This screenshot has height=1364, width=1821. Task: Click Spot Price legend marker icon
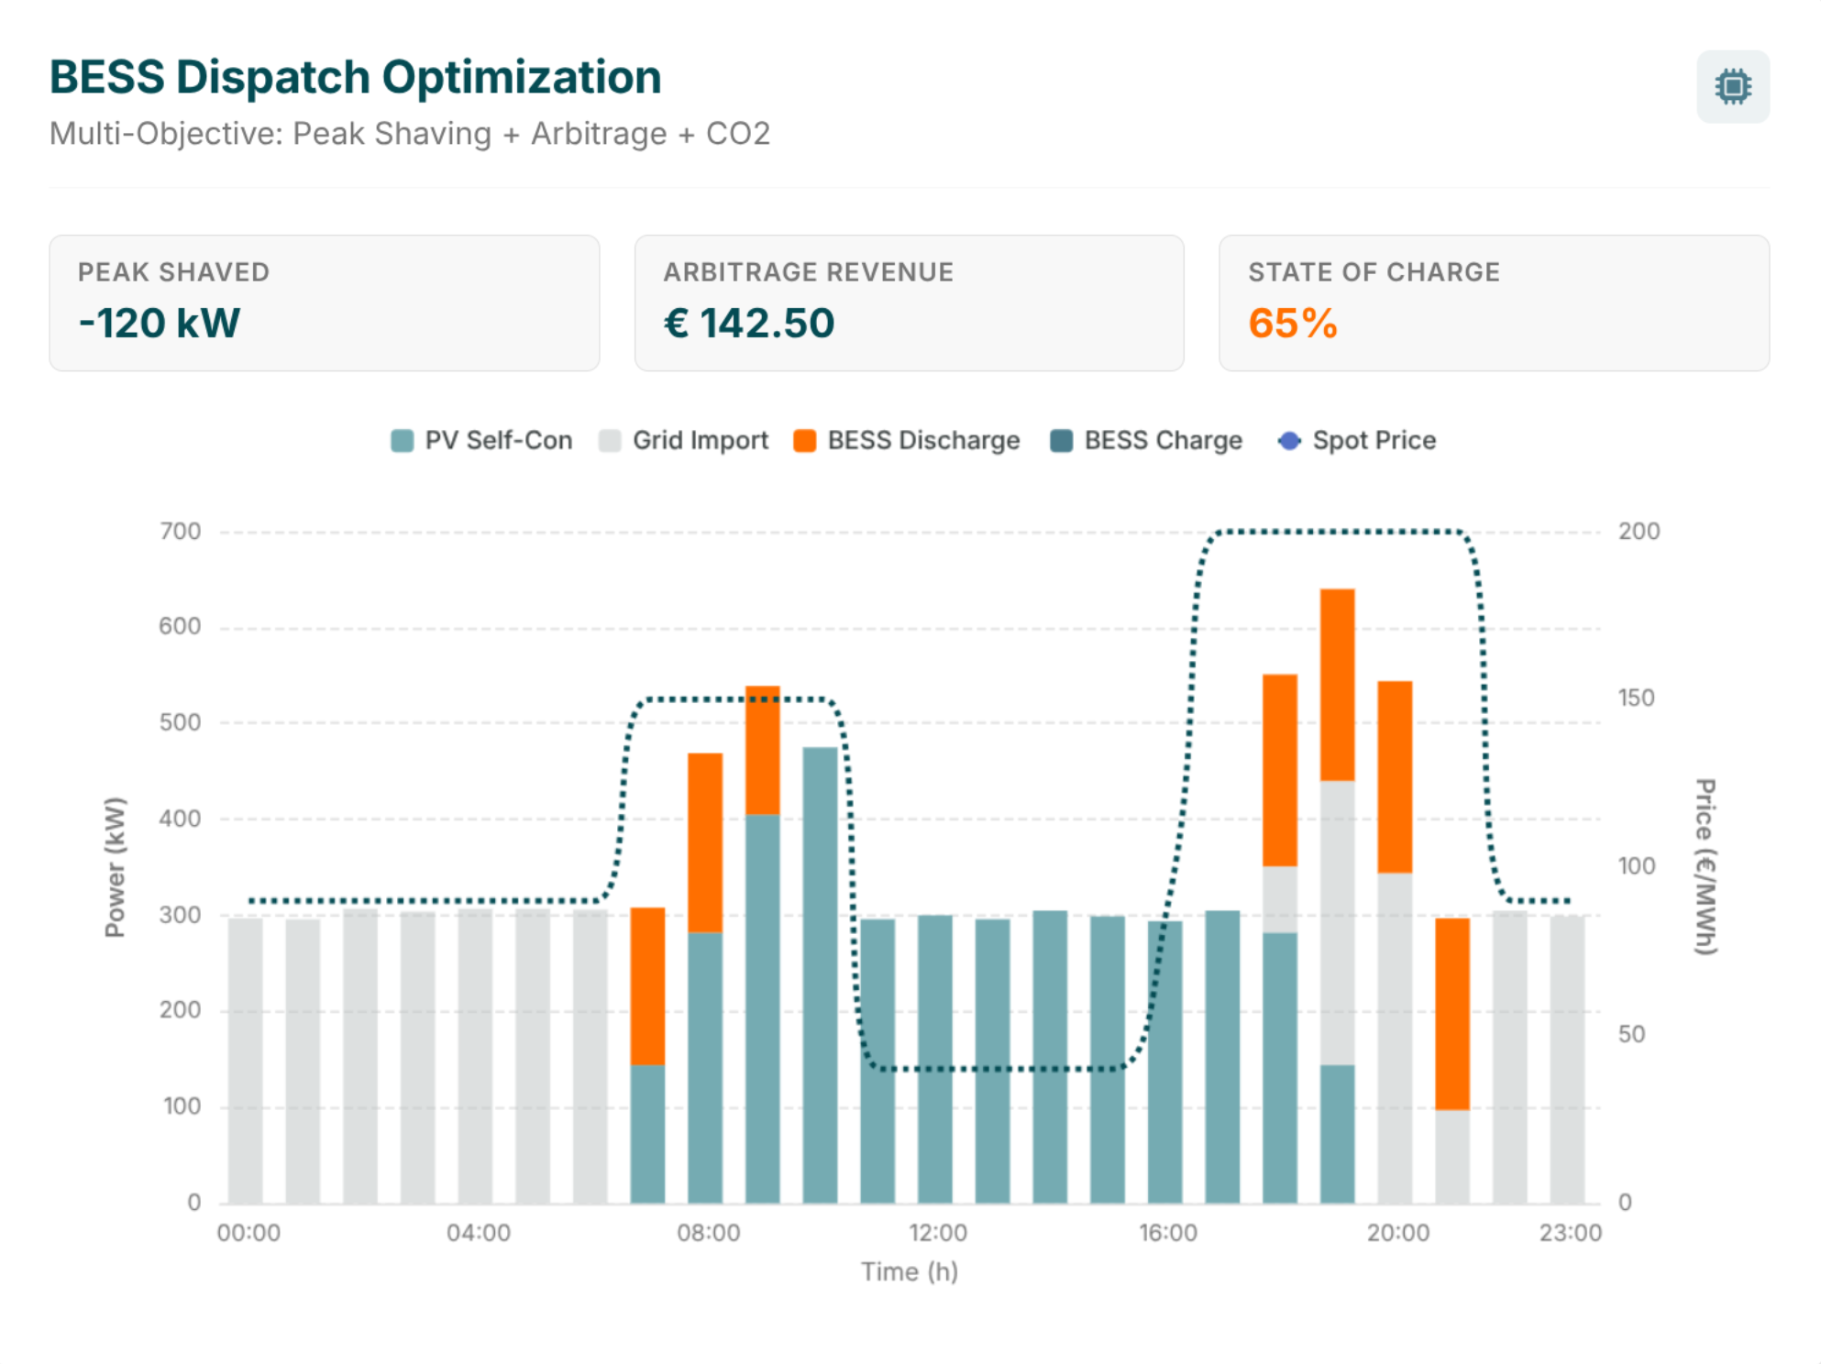click(x=1288, y=441)
